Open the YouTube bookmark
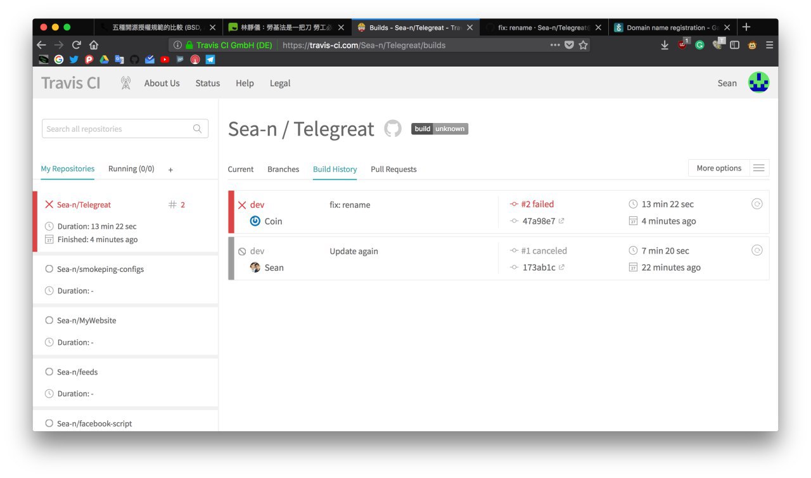The height and width of the screenshot is (478, 811). click(x=165, y=60)
